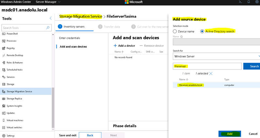Click the Storage Migration Service breadcrumb
Screen dimensions: 260x138
point(81,16)
